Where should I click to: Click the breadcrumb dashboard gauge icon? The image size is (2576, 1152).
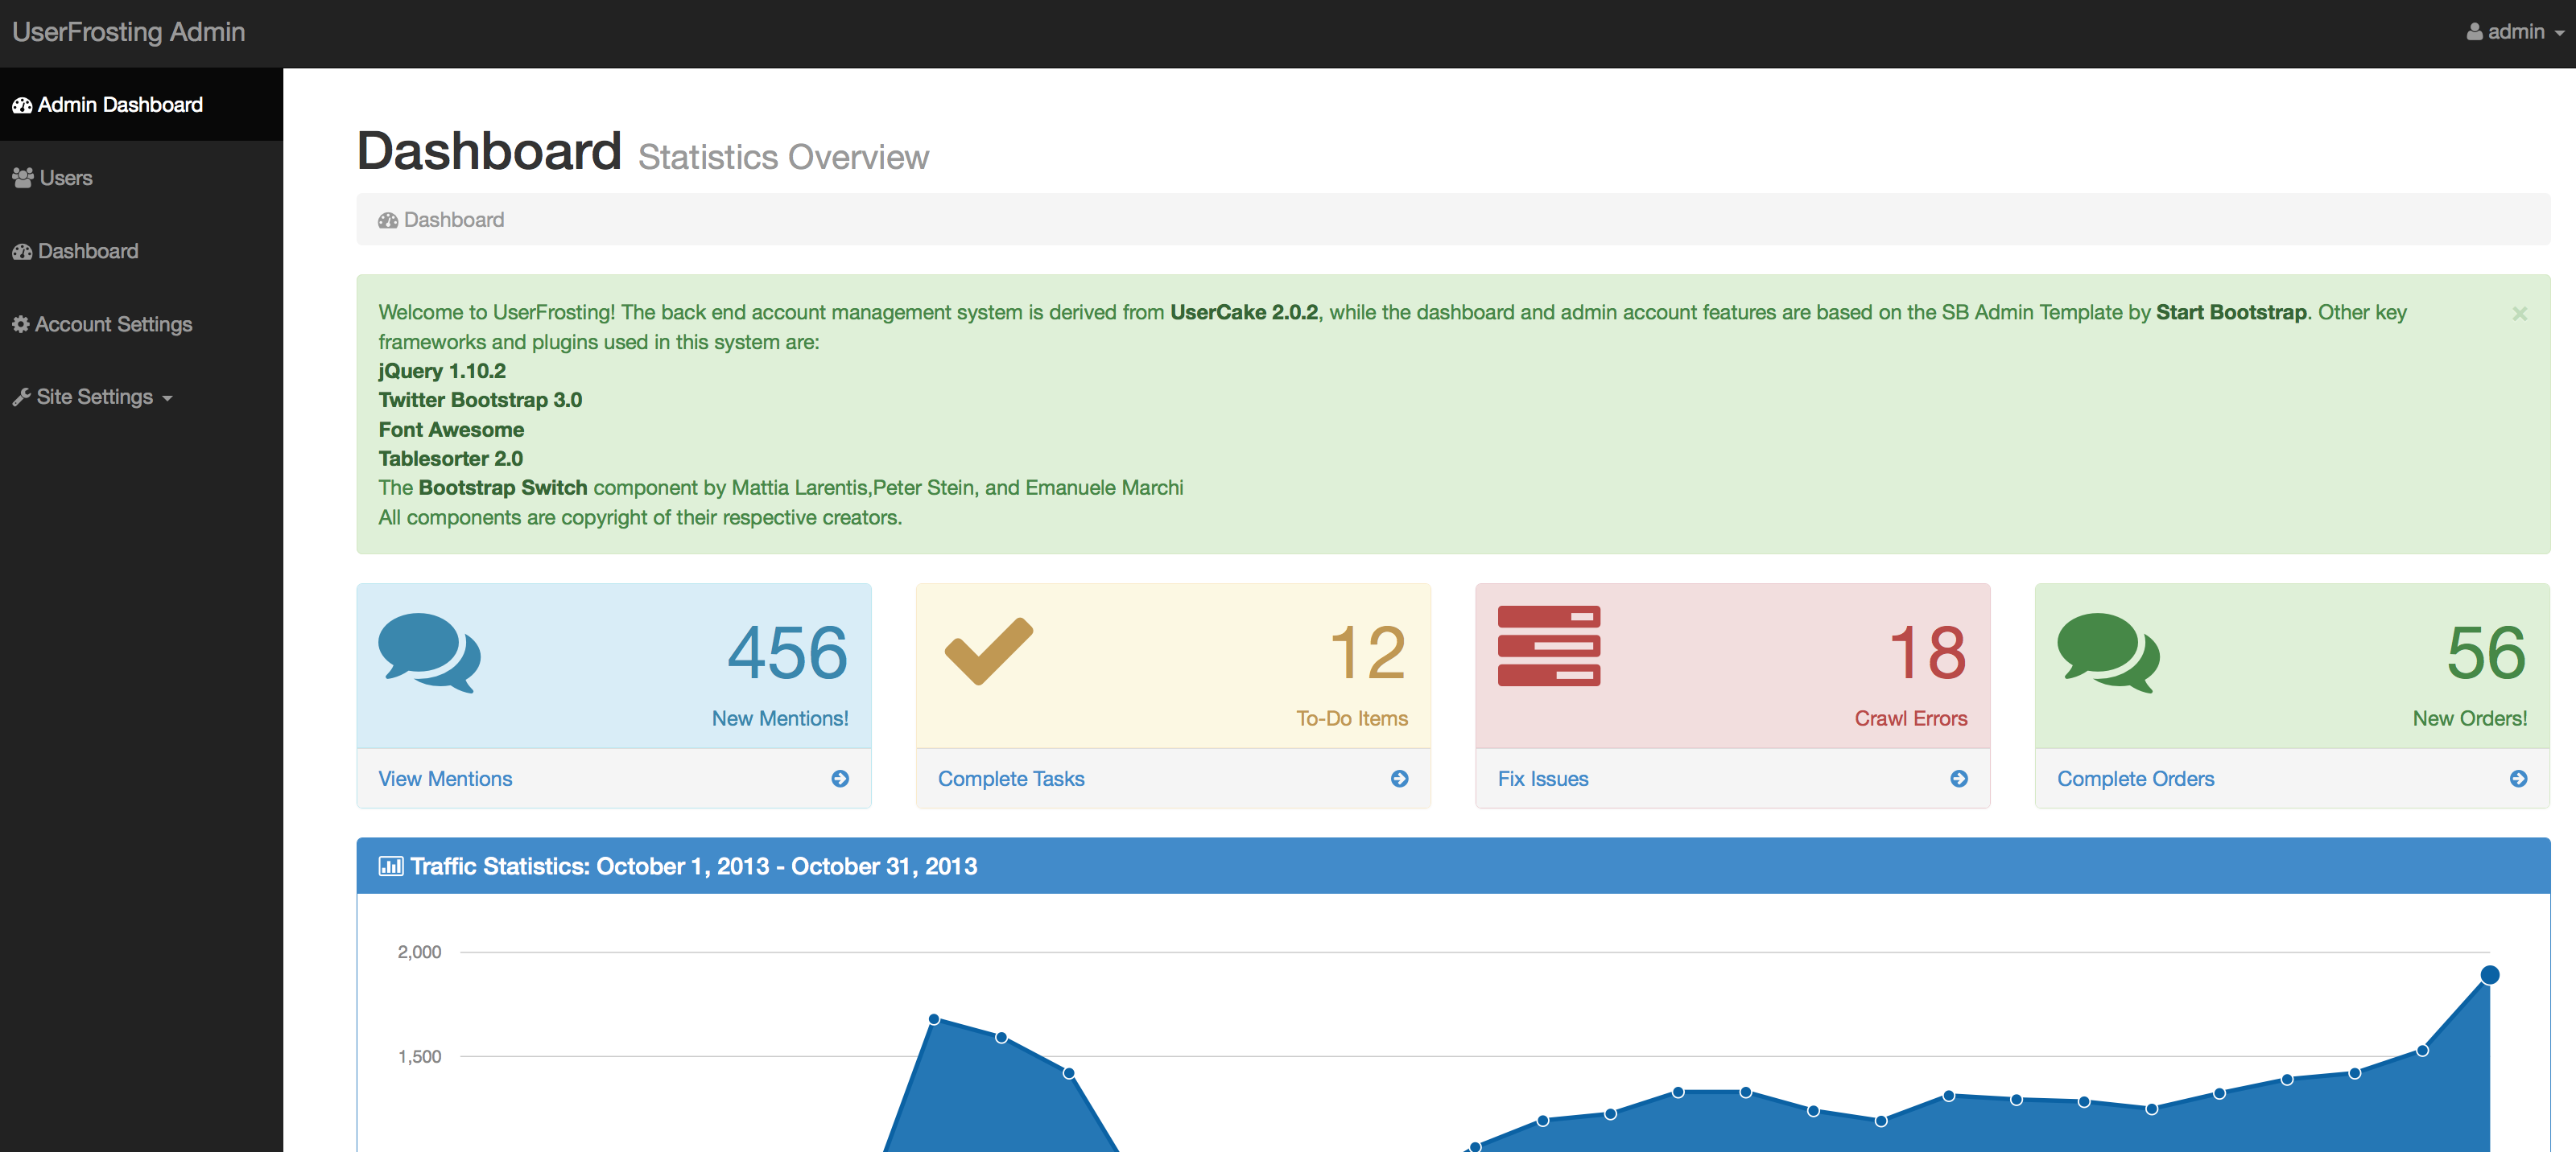pos(388,220)
